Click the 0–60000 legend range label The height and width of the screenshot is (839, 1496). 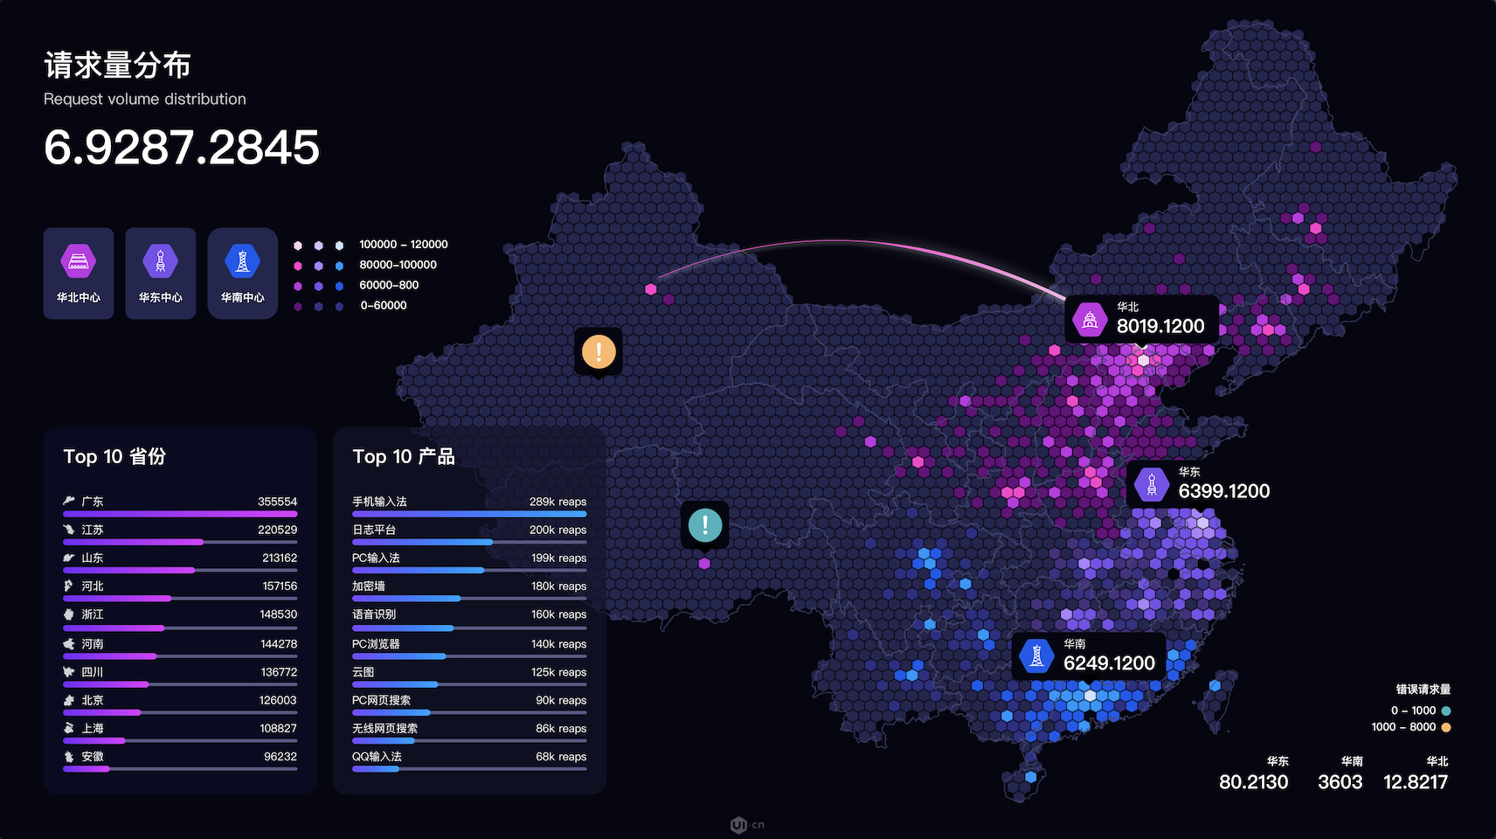click(383, 306)
